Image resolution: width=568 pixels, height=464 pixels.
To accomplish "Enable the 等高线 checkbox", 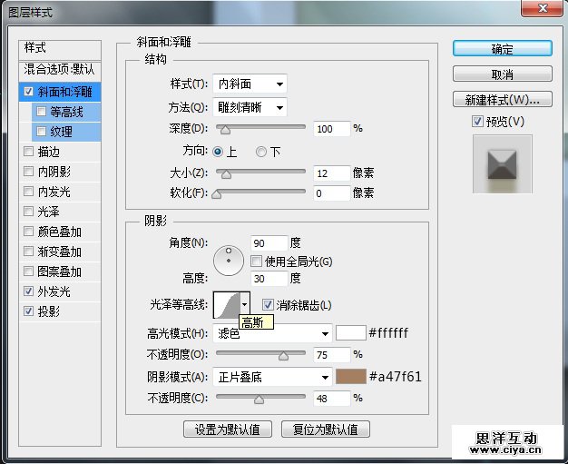I will 42,111.
